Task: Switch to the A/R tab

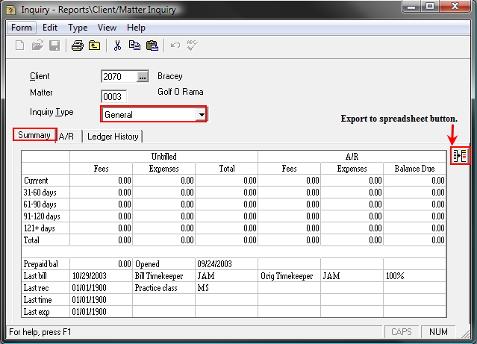Action: [66, 137]
